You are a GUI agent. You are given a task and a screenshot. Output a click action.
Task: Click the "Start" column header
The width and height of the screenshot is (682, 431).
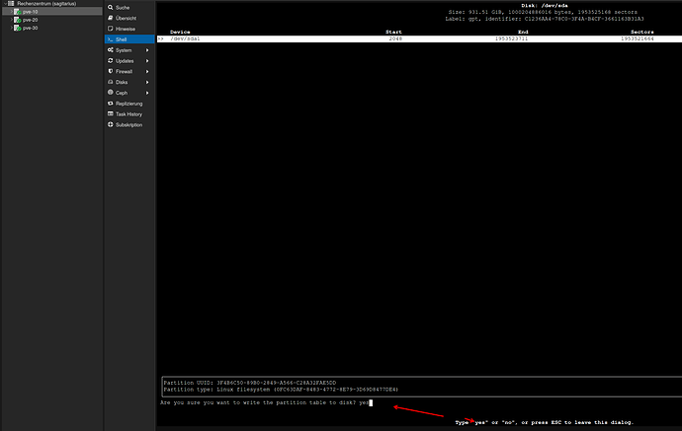[393, 33]
